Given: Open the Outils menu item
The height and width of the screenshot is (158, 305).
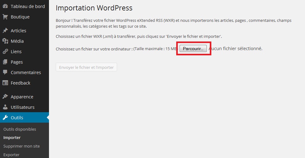Looking at the screenshot, I should point(17,118).
